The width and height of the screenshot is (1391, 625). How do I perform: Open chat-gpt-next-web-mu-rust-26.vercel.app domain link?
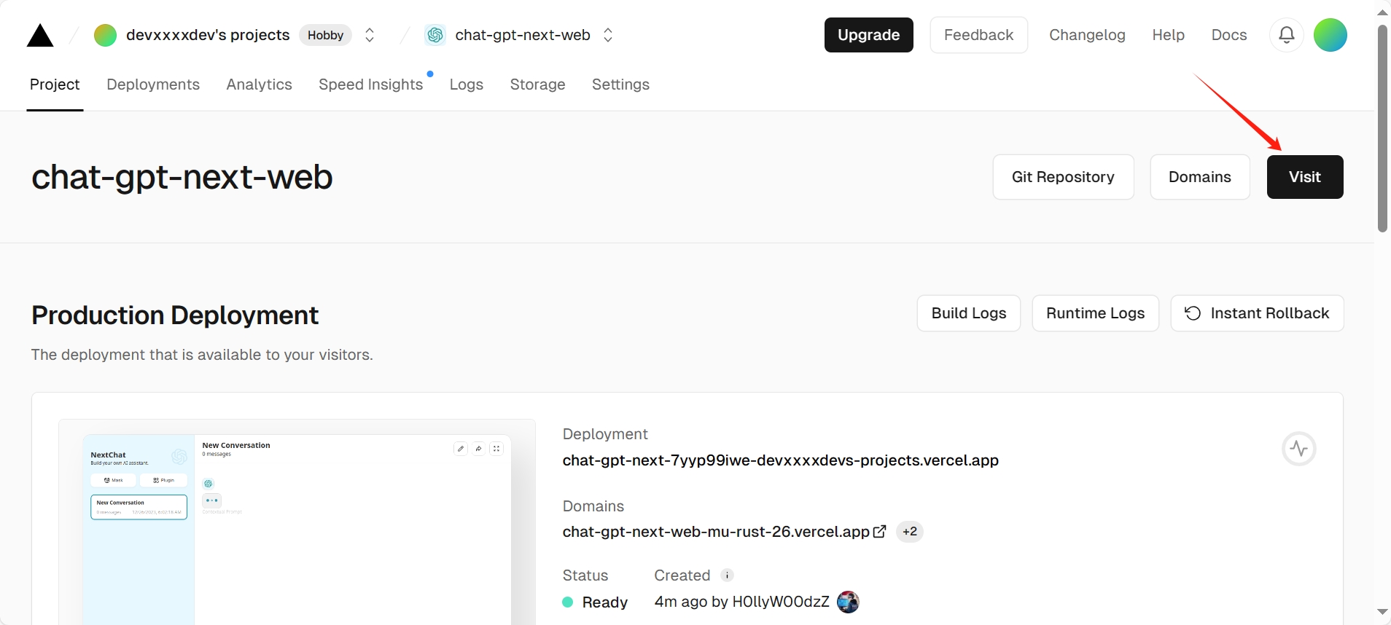click(716, 532)
